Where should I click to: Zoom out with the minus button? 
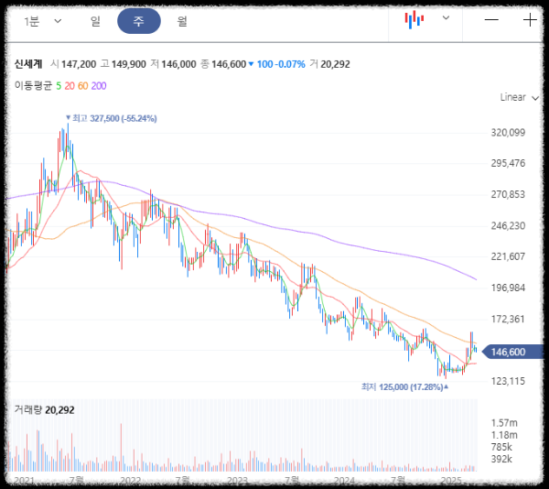pyautogui.click(x=491, y=20)
